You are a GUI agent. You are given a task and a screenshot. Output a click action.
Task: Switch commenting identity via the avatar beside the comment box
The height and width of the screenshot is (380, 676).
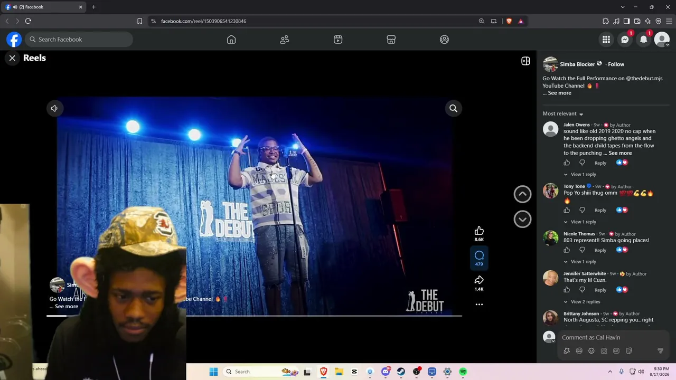coord(549,337)
